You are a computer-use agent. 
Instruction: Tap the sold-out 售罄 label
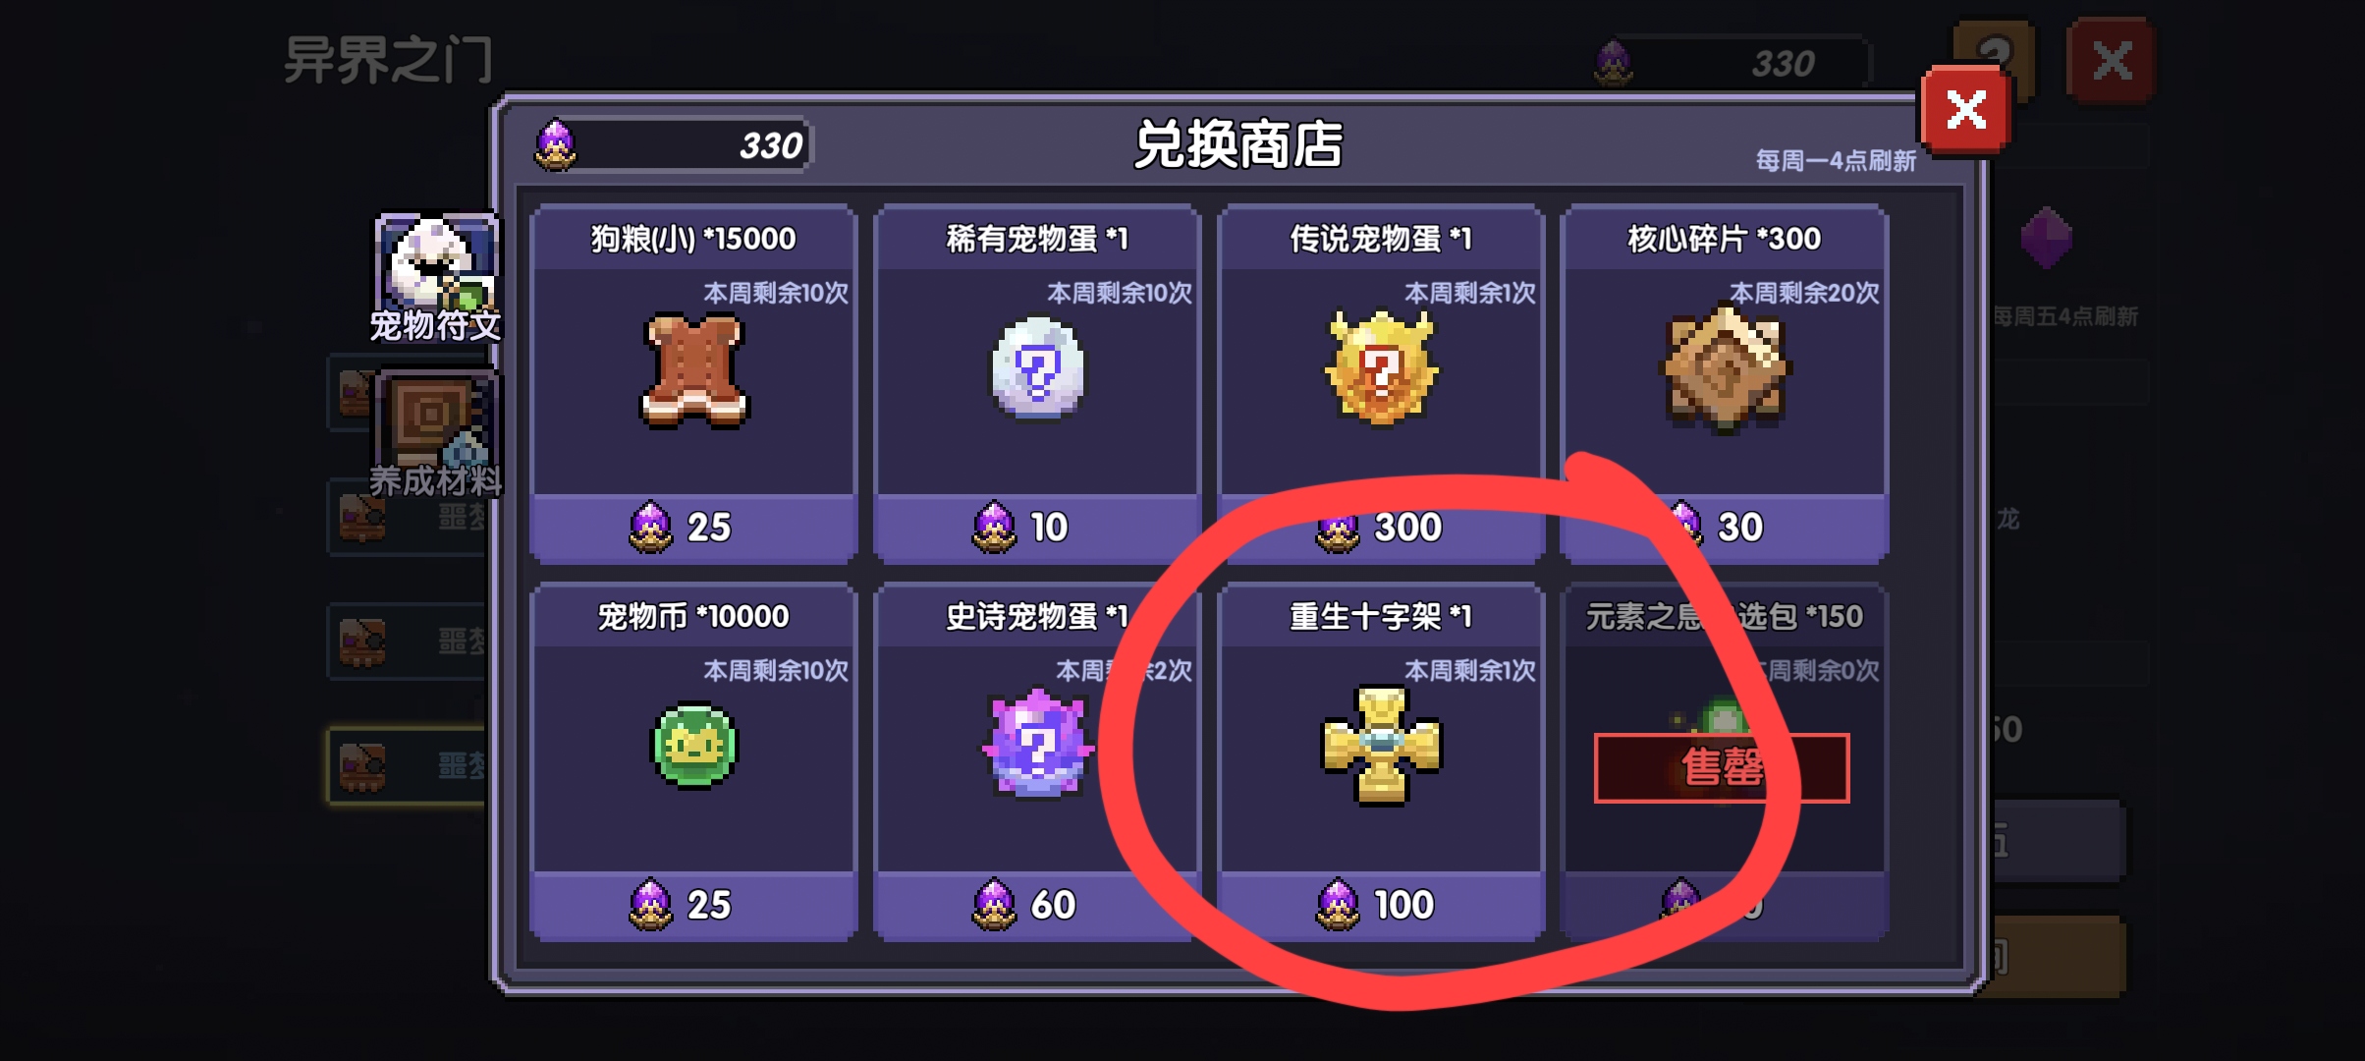tap(1722, 768)
